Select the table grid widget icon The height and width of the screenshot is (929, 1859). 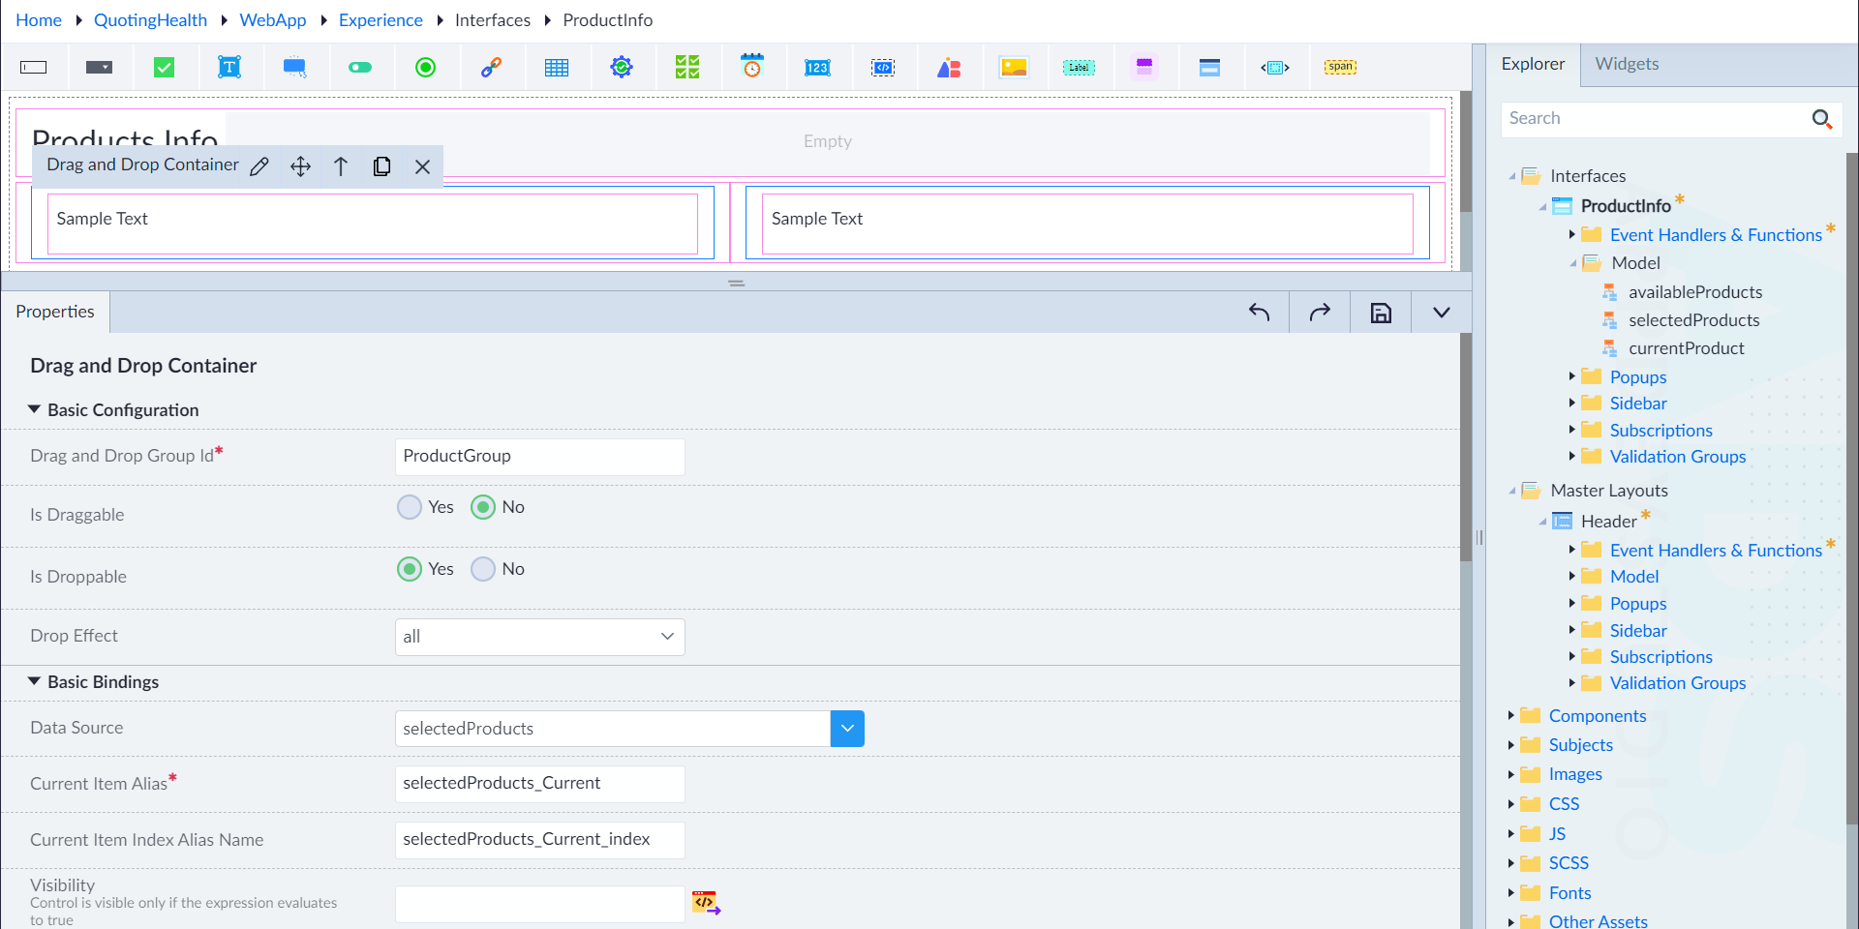[557, 67]
